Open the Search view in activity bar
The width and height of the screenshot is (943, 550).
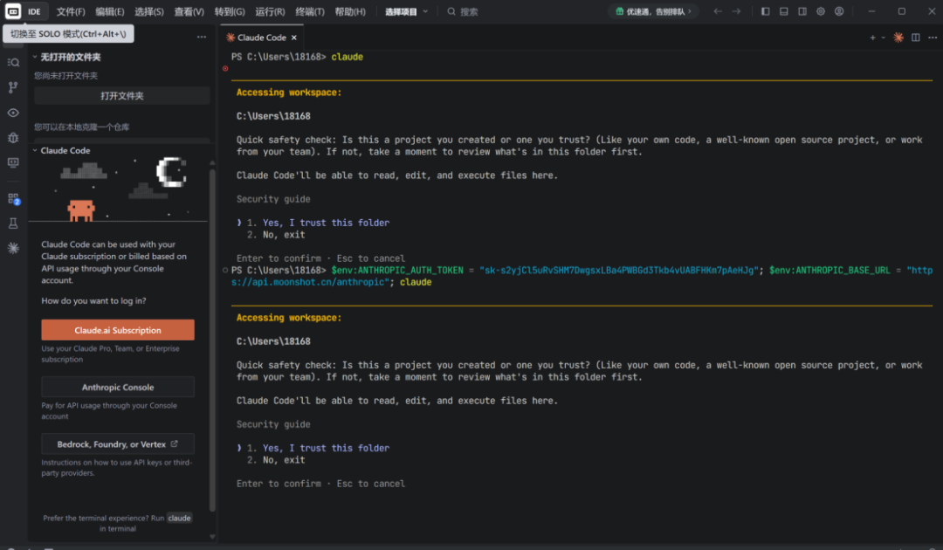13,63
